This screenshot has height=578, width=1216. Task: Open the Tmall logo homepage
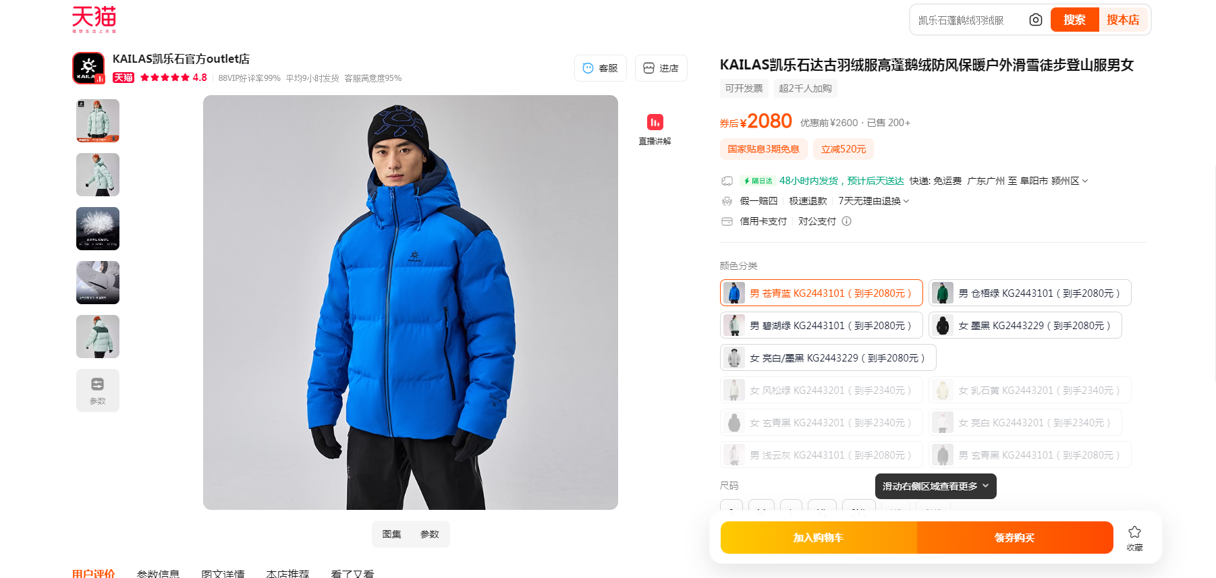tap(94, 19)
